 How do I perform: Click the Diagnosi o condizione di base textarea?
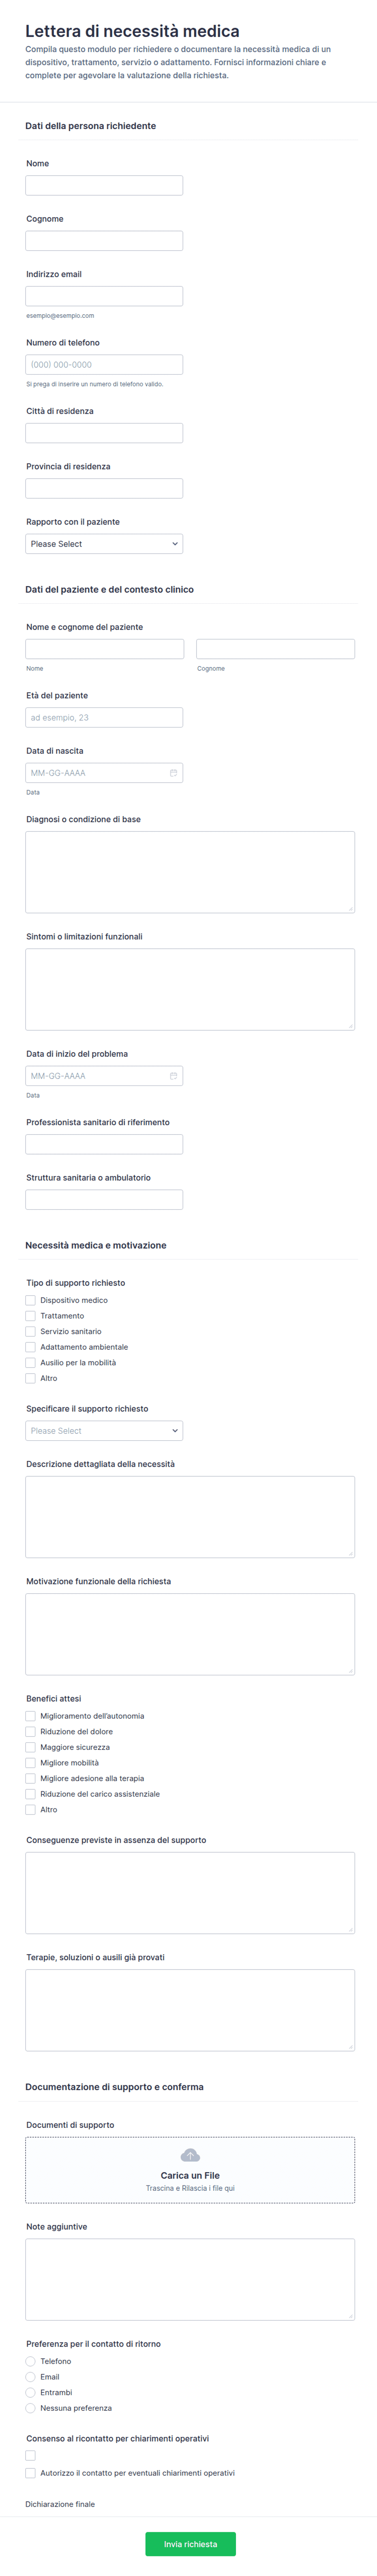(189, 871)
